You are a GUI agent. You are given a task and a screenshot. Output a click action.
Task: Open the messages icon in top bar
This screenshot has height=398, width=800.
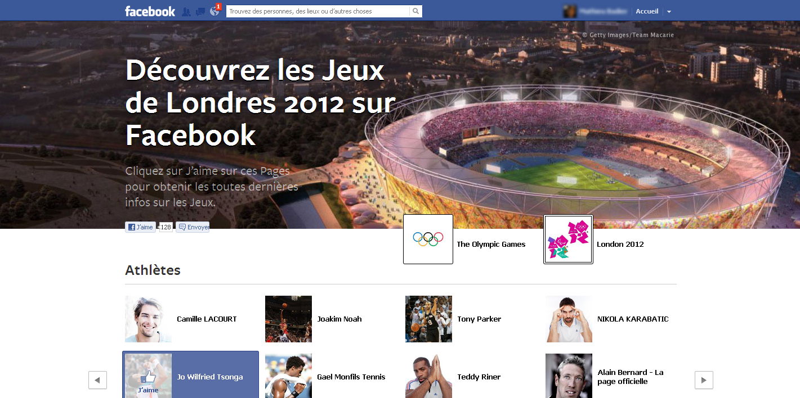click(x=200, y=11)
